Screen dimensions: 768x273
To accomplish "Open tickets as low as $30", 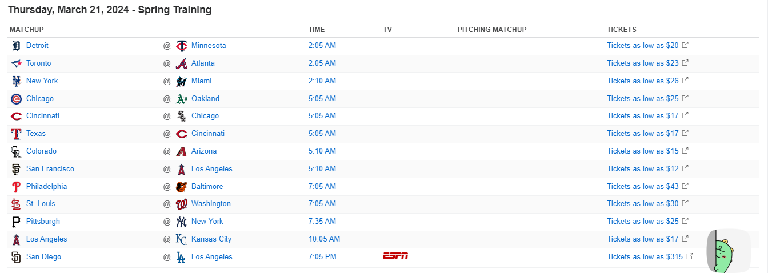I will tap(647, 203).
